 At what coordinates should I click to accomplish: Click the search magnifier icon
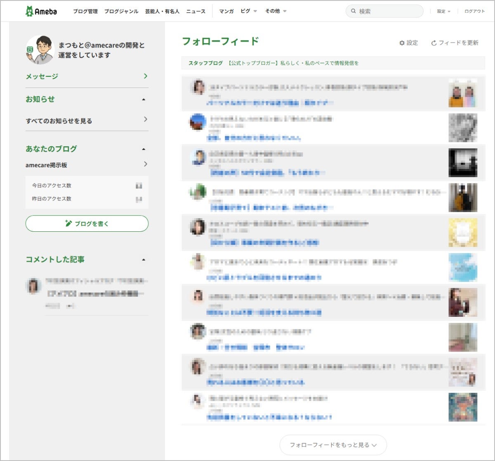point(354,12)
